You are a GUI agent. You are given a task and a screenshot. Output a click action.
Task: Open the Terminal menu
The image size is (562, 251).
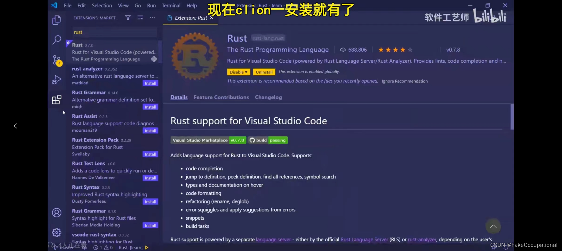(x=171, y=6)
